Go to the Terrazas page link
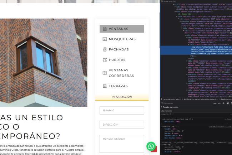232x155 pixels. pos(118,86)
